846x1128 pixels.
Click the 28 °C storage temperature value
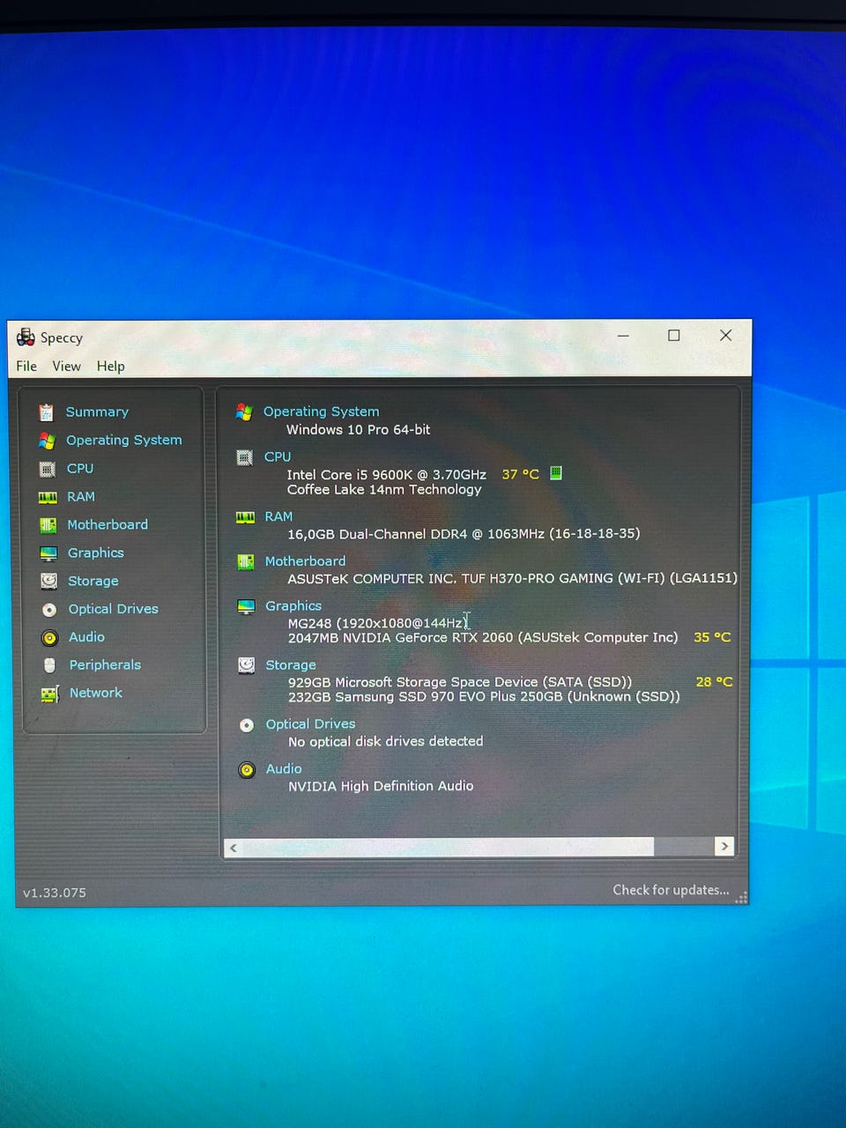click(714, 682)
